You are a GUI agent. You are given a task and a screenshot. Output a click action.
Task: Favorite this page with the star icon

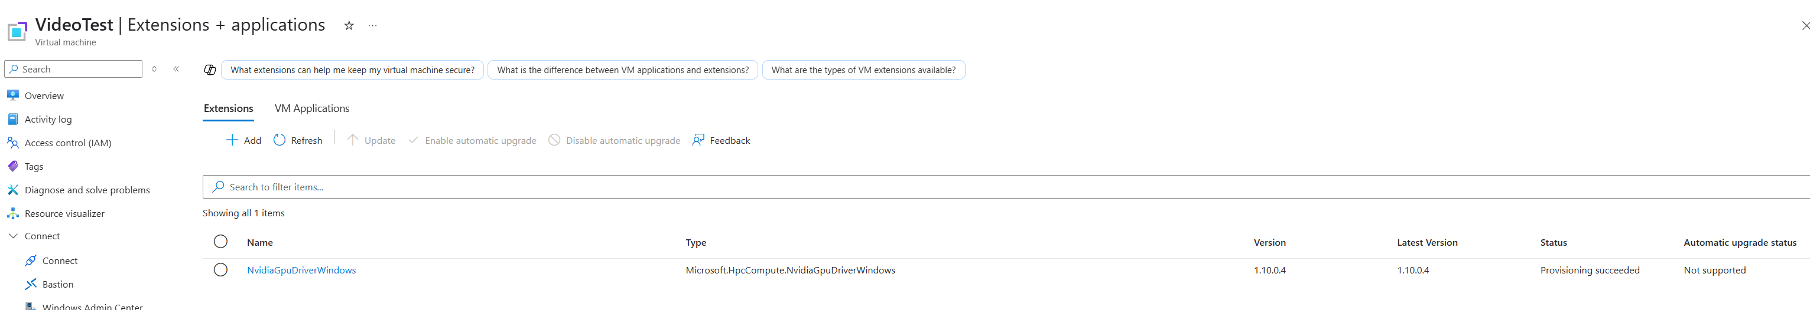tap(349, 25)
